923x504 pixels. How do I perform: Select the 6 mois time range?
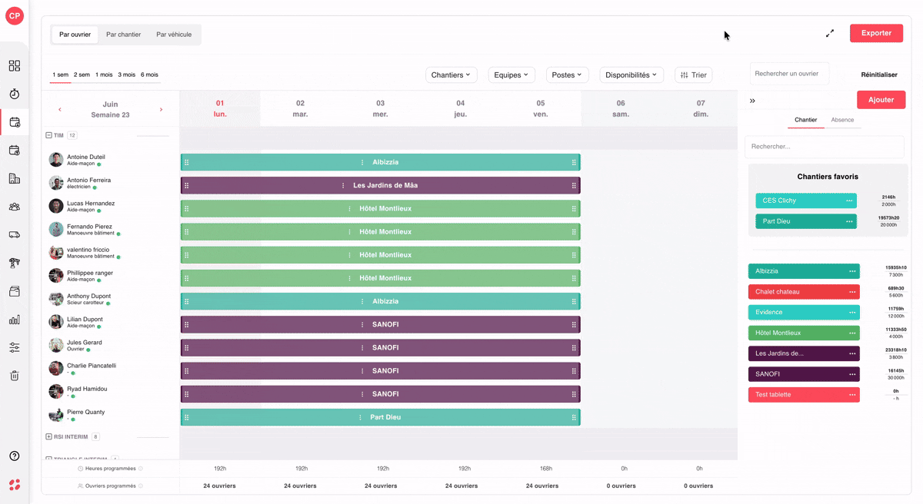pos(149,75)
